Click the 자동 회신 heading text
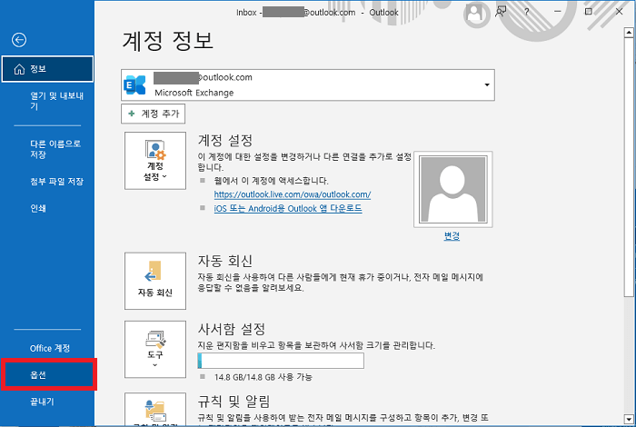 pyautogui.click(x=225, y=261)
